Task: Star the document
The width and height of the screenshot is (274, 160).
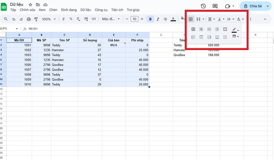Action: tap(30, 5)
